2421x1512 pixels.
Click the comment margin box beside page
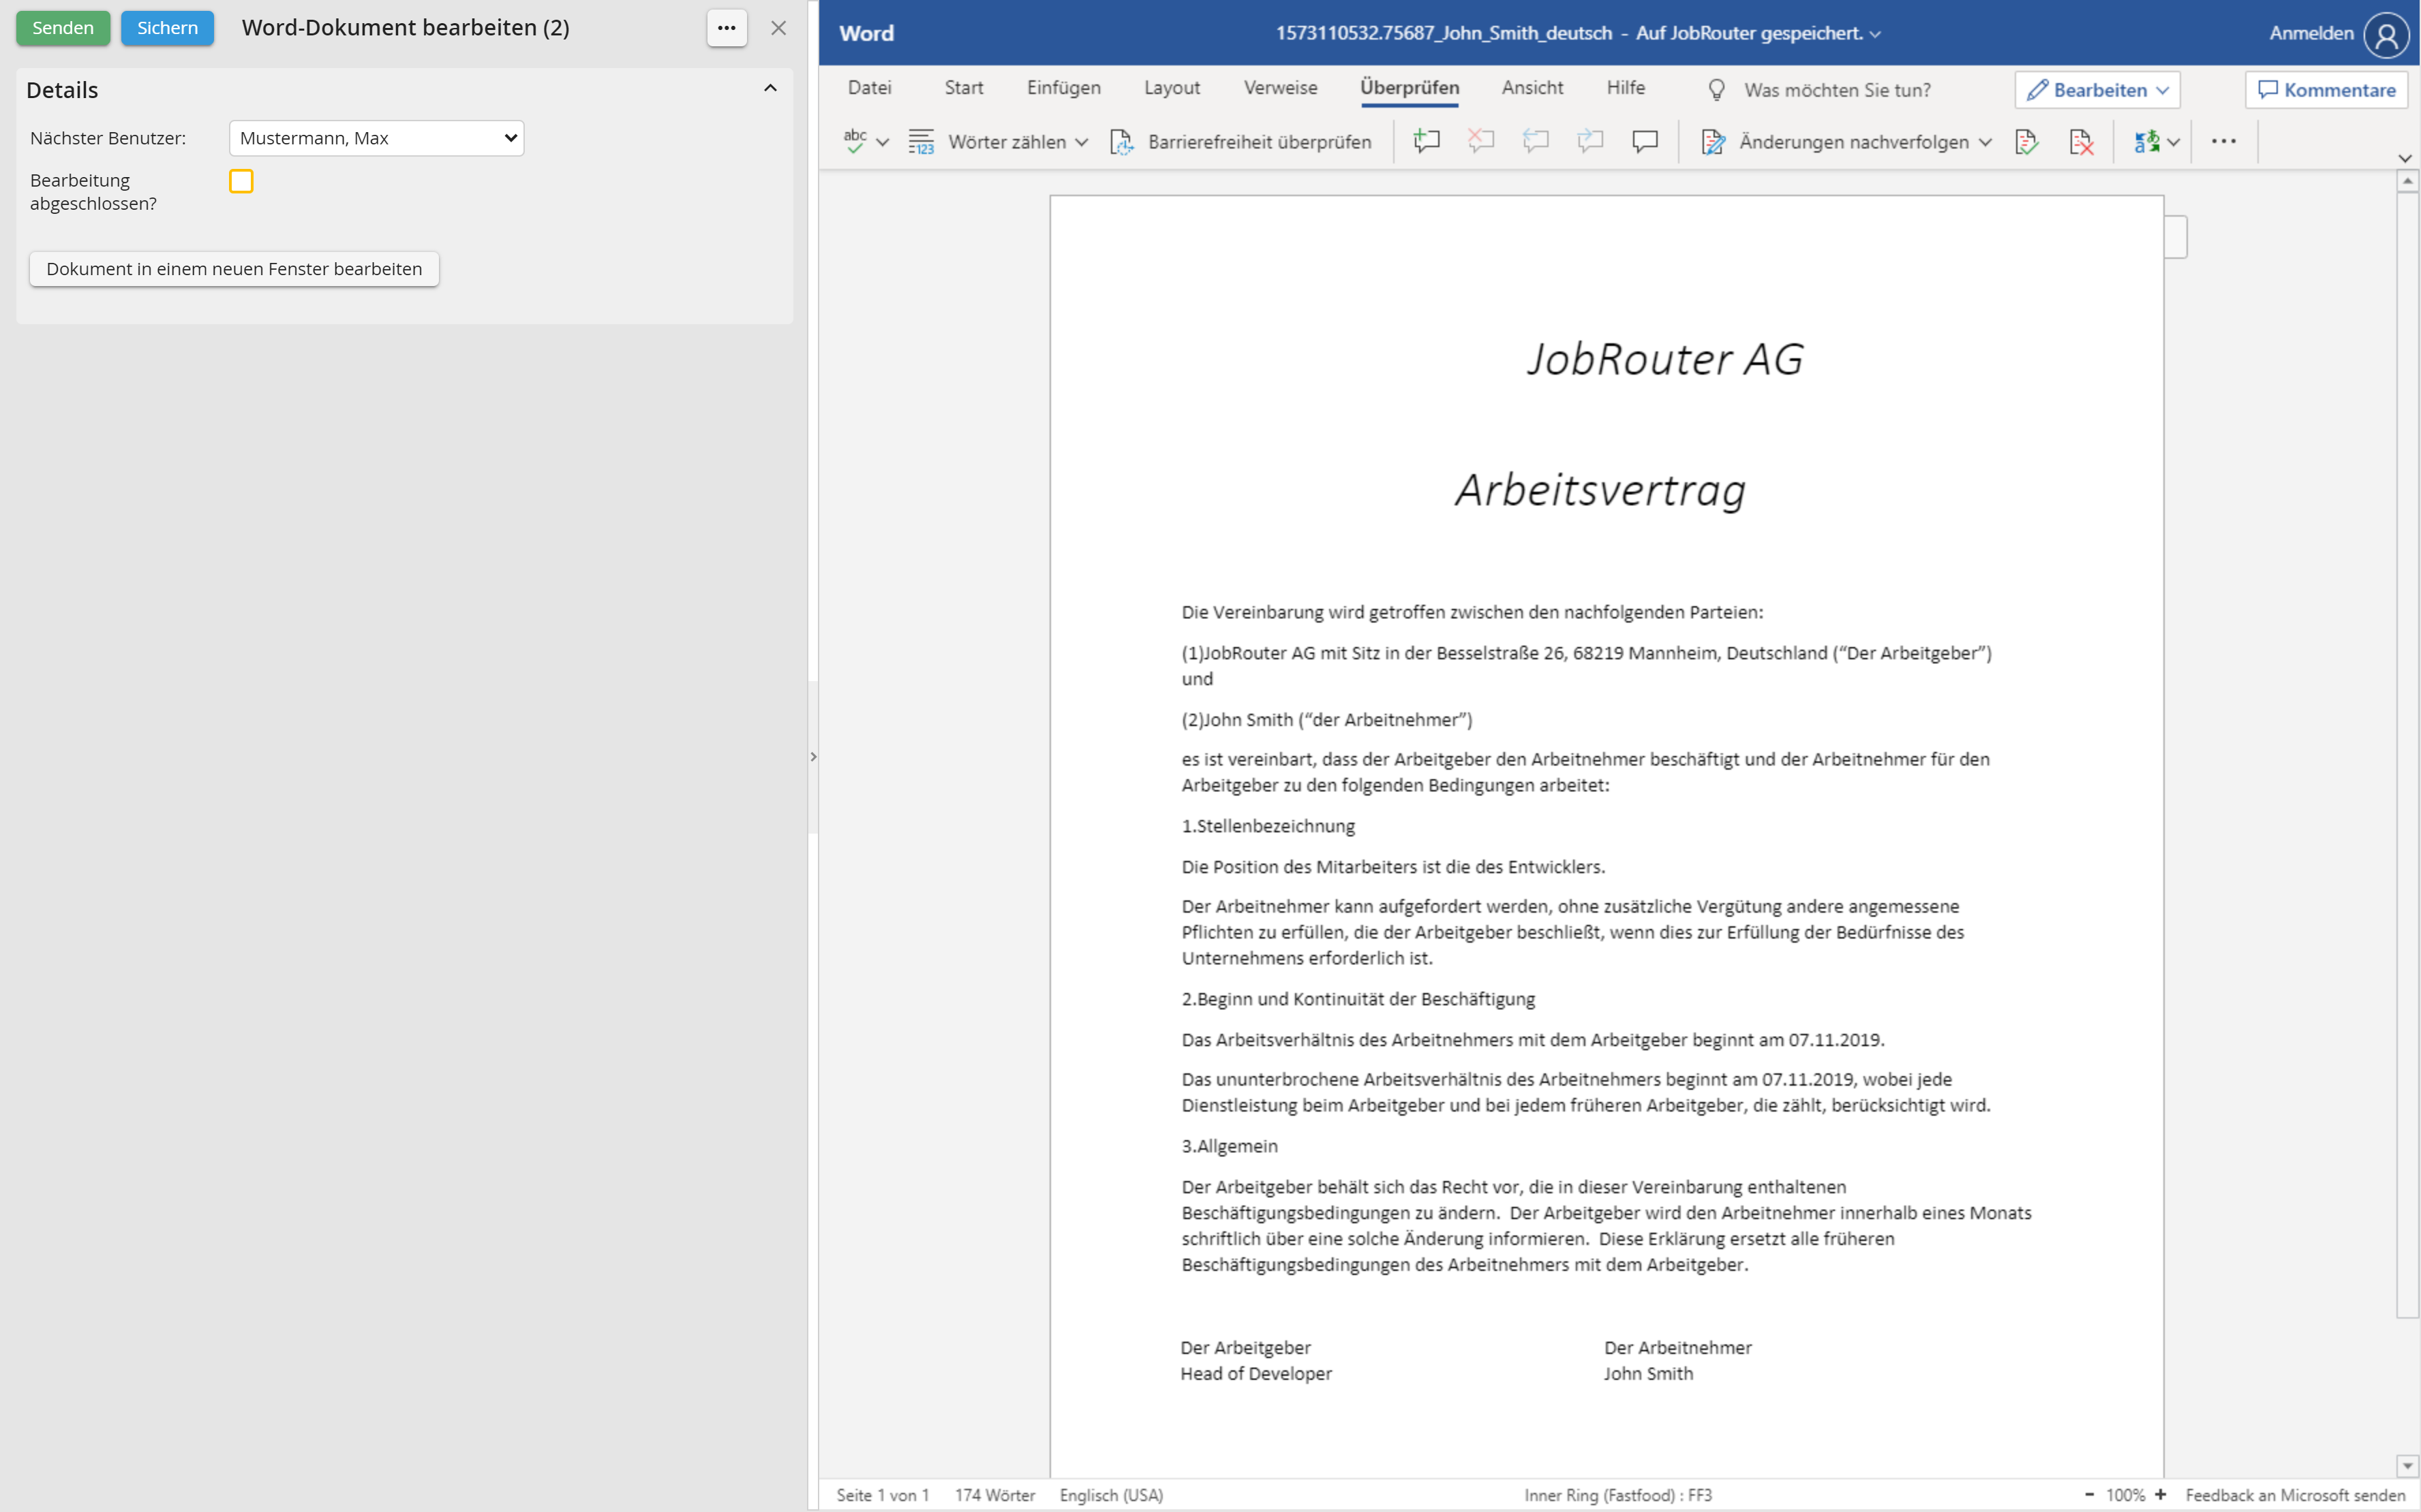(2176, 237)
